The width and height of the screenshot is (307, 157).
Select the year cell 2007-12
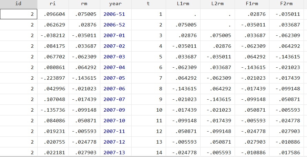pyautogui.click(x=115, y=142)
